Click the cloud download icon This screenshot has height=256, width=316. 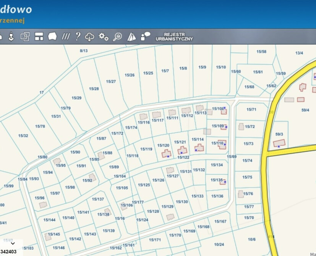point(89,37)
